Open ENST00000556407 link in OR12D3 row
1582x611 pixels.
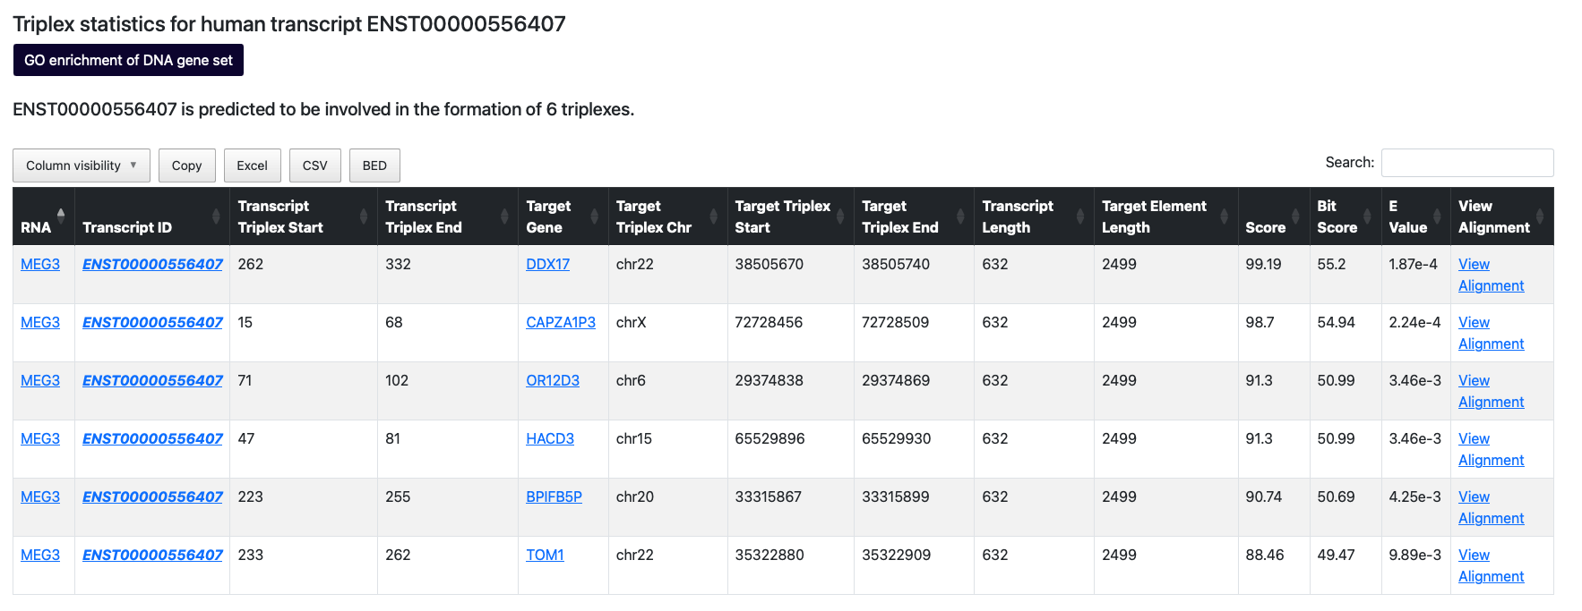point(152,380)
